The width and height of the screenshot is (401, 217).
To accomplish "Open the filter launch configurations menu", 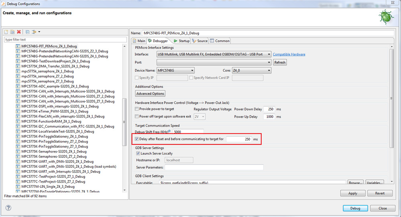I will point(36,32).
